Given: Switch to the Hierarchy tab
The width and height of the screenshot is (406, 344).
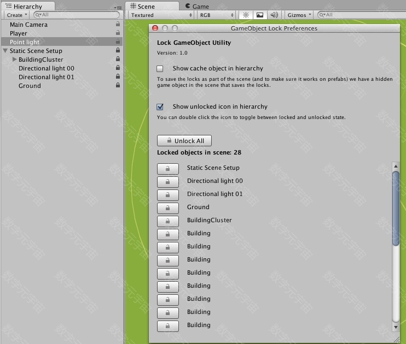Looking at the screenshot, I should [x=28, y=6].
